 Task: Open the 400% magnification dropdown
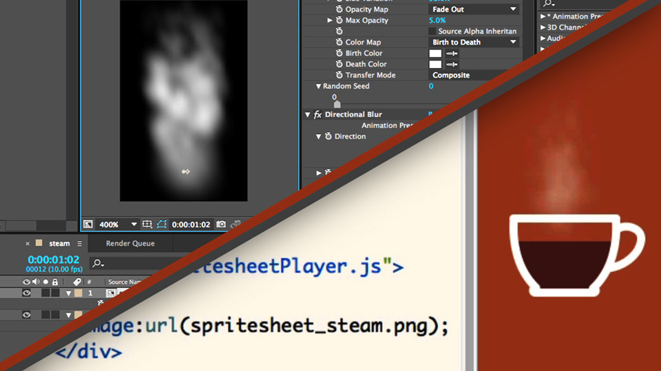click(118, 224)
